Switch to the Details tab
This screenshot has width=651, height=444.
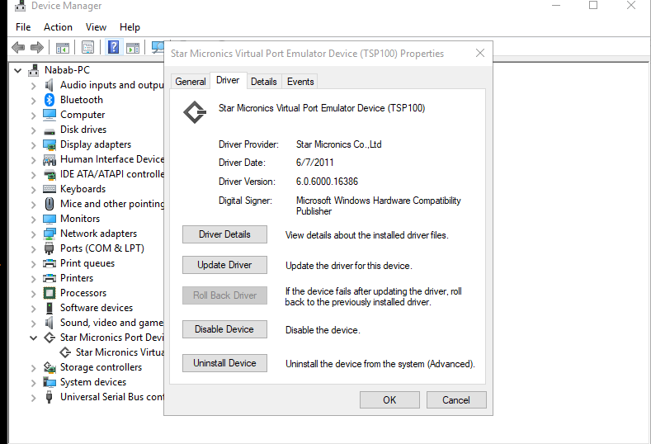(x=264, y=82)
